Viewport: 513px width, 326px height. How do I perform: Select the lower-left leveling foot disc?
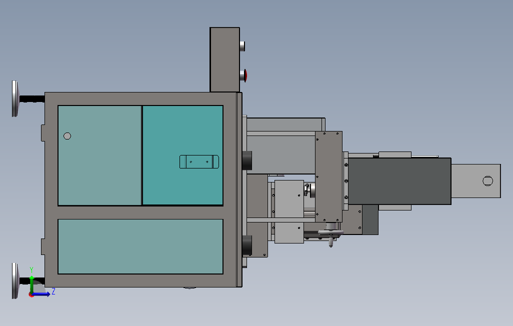click(x=15, y=281)
